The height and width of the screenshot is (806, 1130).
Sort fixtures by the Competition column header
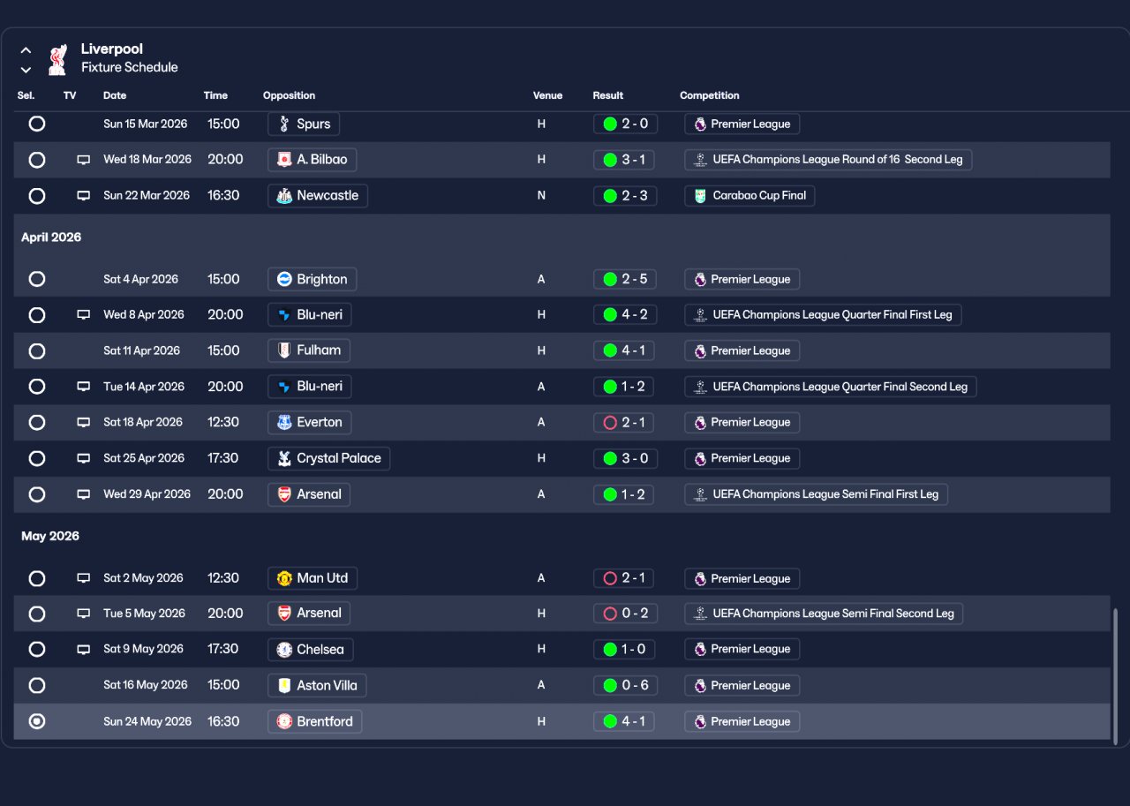click(x=710, y=95)
